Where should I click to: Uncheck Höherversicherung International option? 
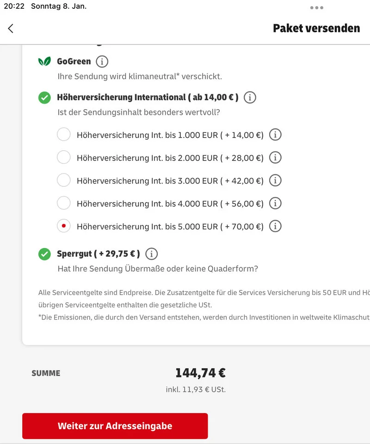pos(44,98)
